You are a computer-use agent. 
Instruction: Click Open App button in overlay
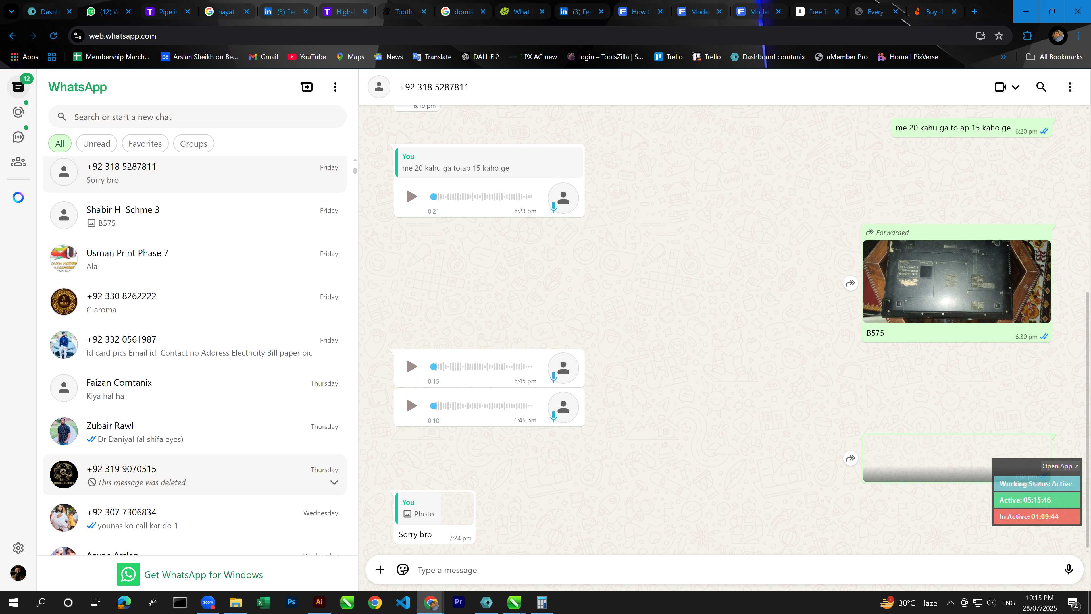click(x=1060, y=466)
